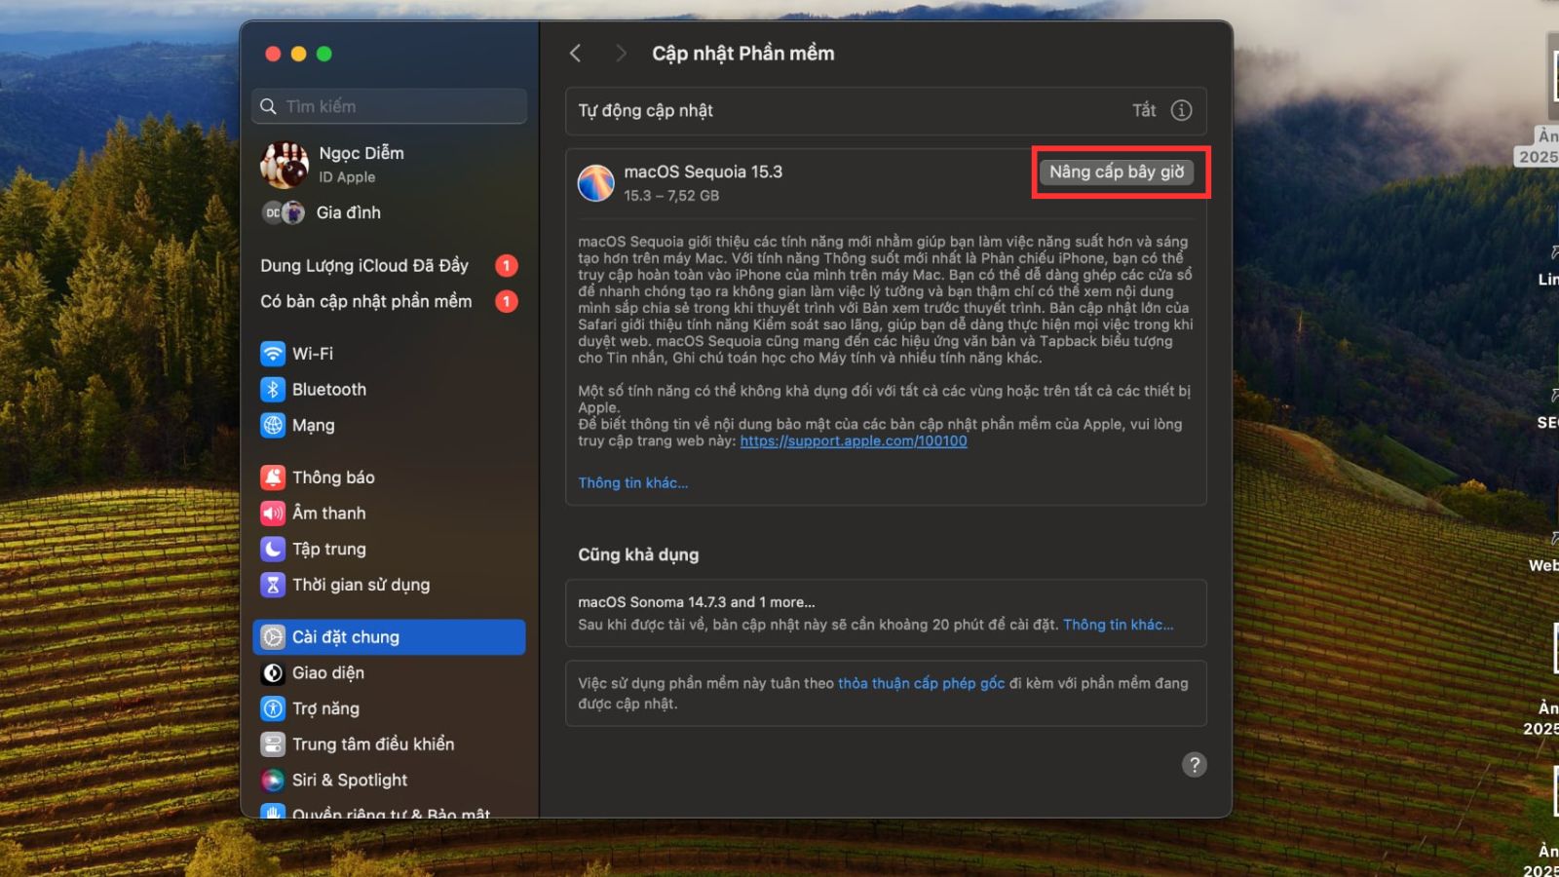Select Siri & Spotlight in the sidebar
This screenshot has height=877, width=1559.
coord(389,781)
